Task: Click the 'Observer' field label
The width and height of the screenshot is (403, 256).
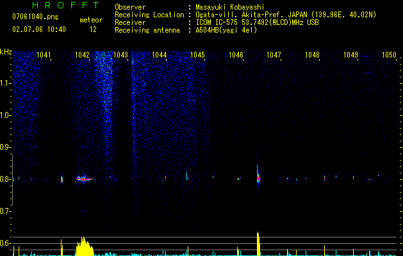Action: coord(130,7)
